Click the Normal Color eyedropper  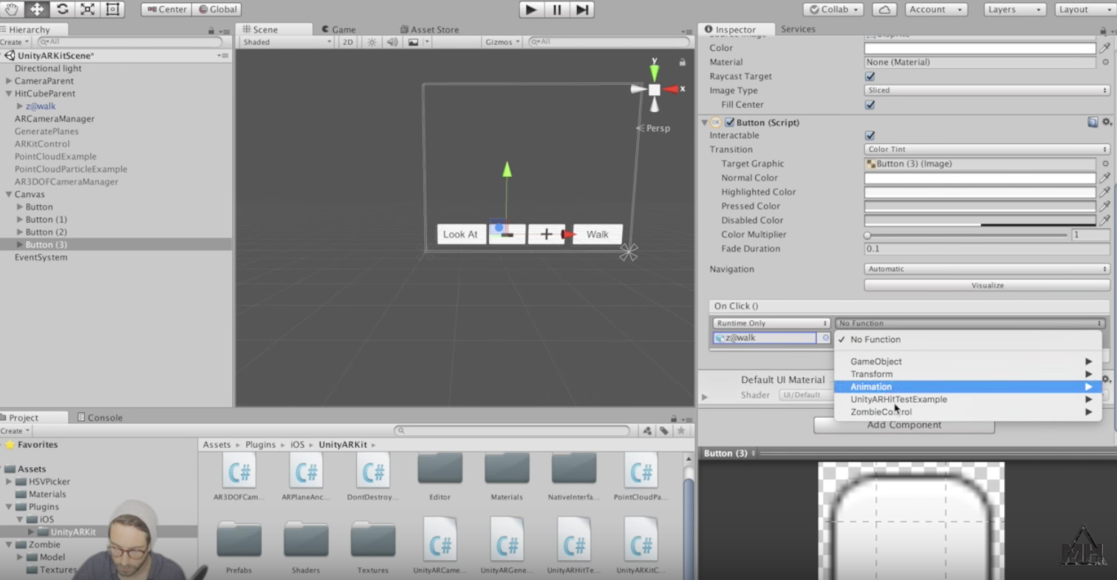pos(1105,178)
